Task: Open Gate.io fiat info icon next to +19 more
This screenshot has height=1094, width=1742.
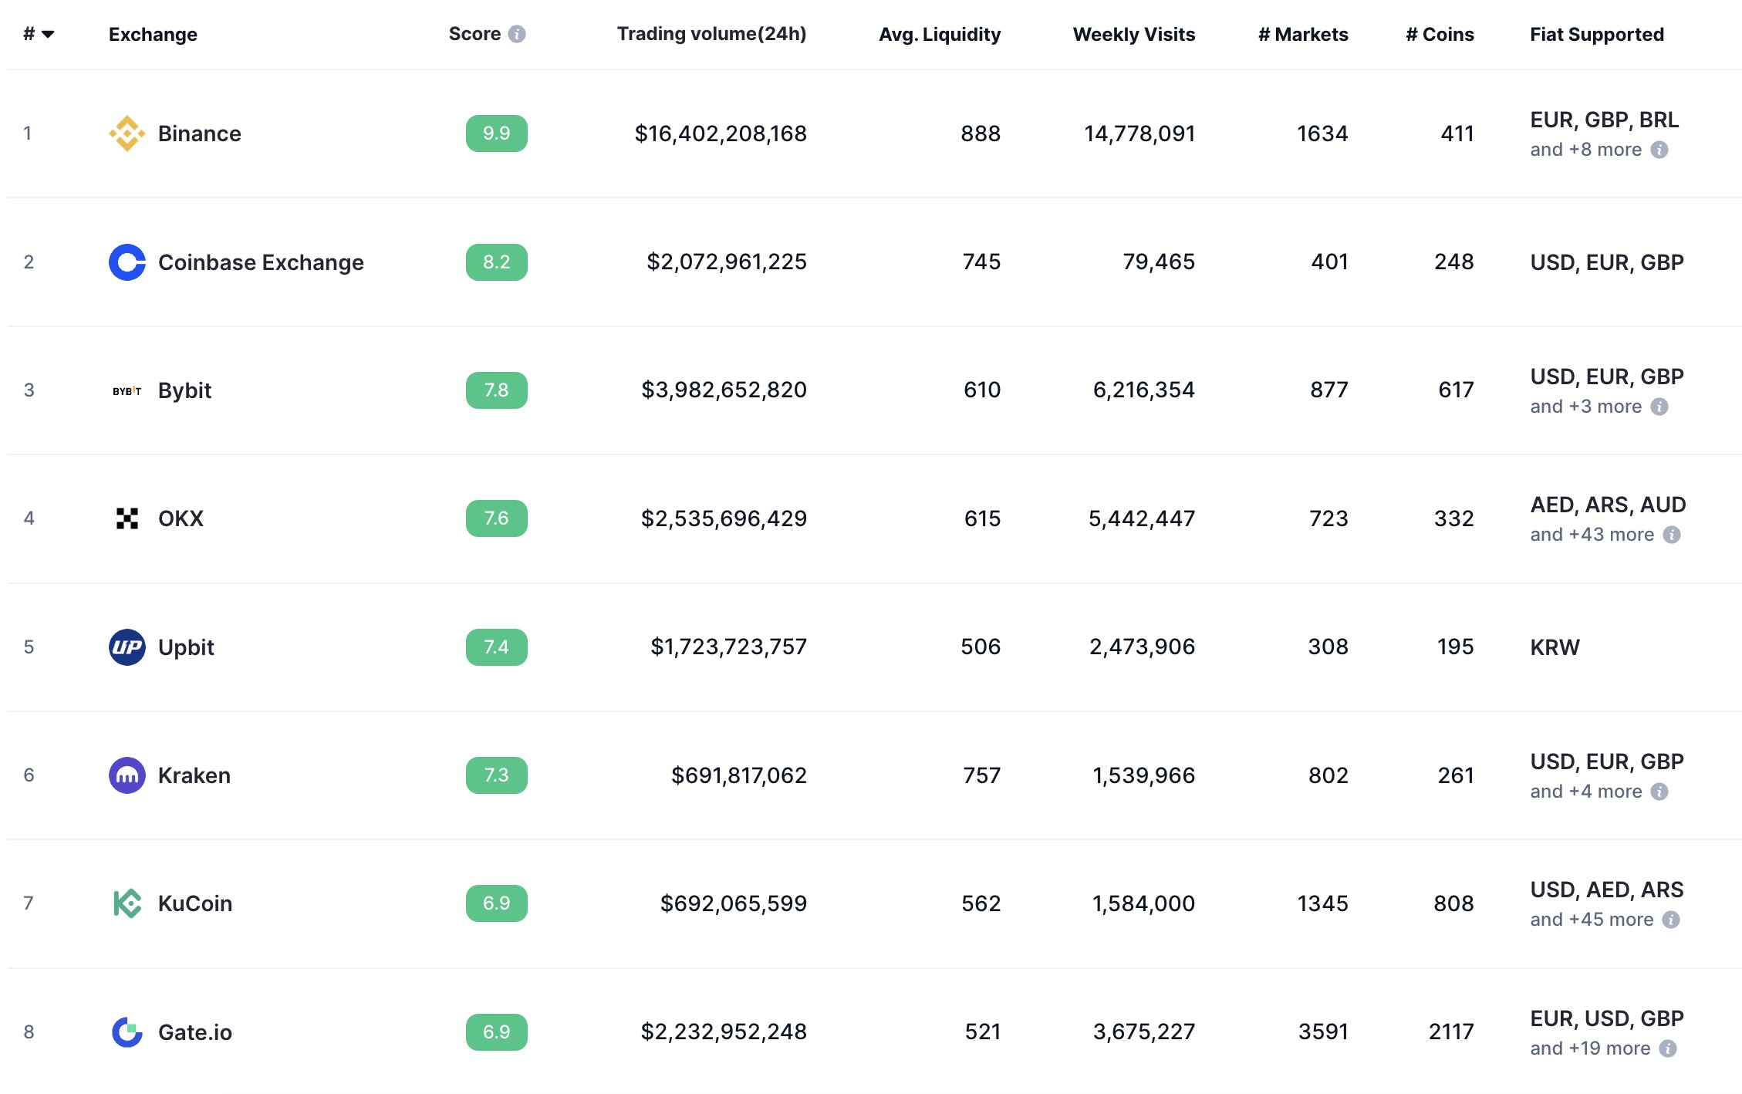Action: tap(1668, 1048)
